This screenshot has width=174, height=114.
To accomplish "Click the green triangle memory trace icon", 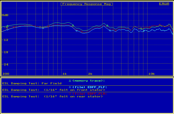I will click(x=70, y=81).
